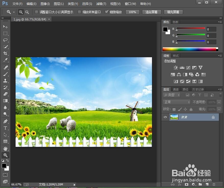
Task: Expand status bar info arrow
Action: click(x=74, y=185)
